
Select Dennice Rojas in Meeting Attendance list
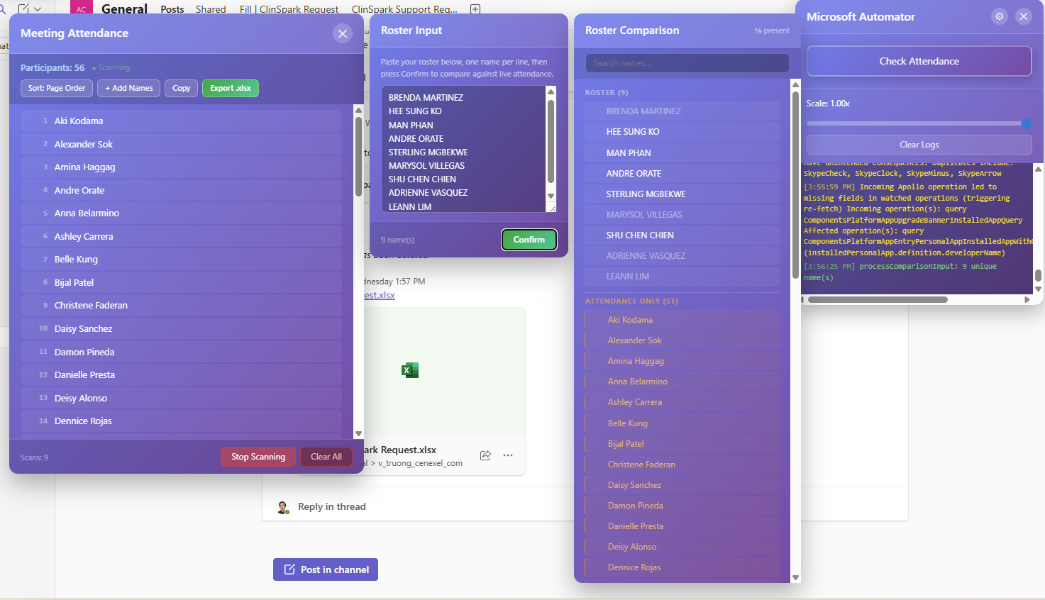[x=181, y=421]
